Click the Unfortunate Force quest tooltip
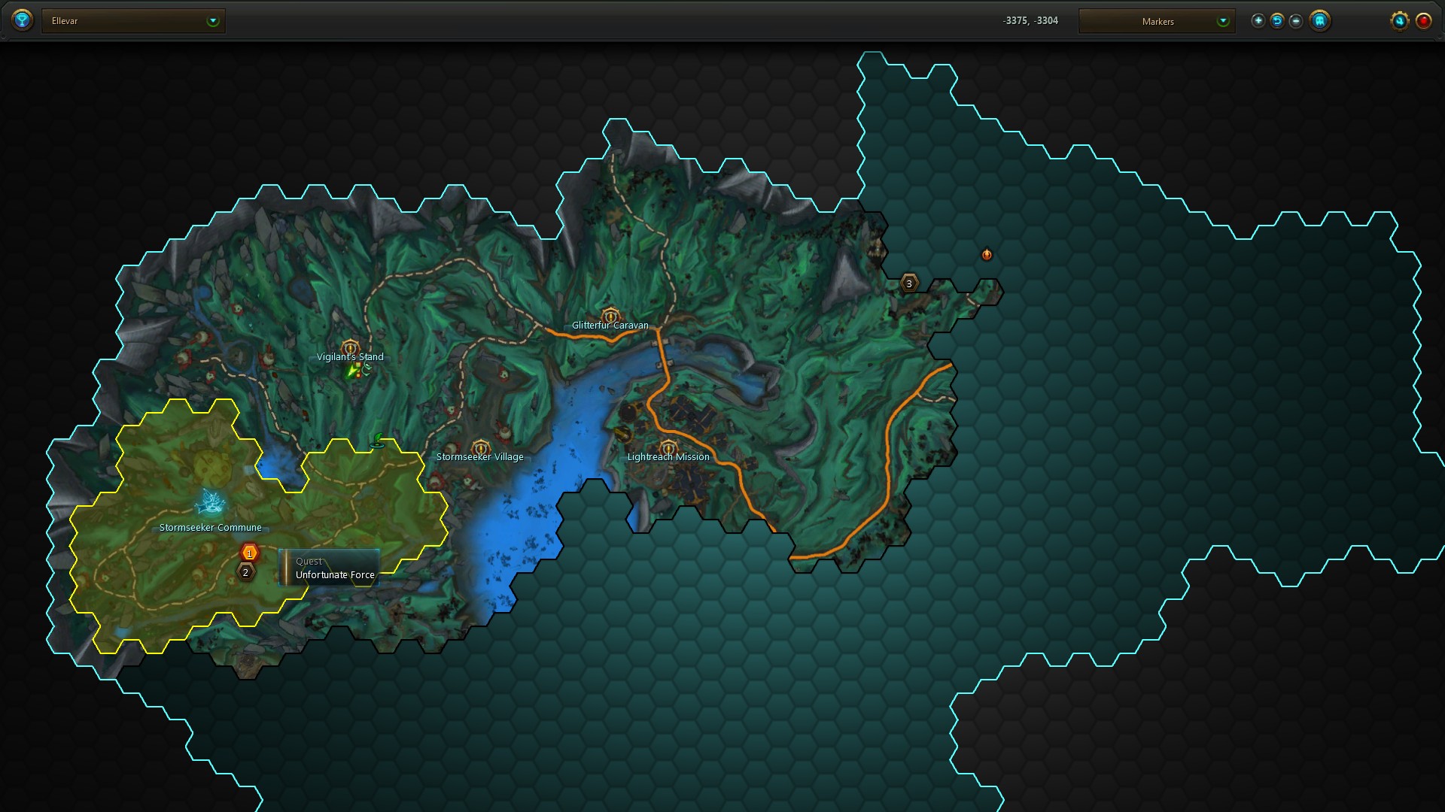This screenshot has height=812, width=1445. pyautogui.click(x=330, y=568)
